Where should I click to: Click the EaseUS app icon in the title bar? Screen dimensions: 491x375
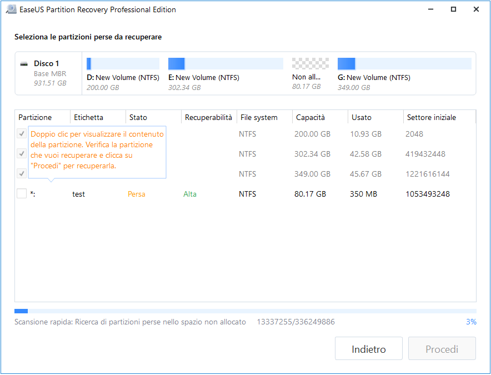pos(11,9)
